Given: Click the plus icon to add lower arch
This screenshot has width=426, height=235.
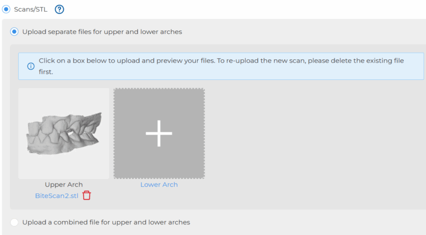Looking at the screenshot, I should (159, 133).
